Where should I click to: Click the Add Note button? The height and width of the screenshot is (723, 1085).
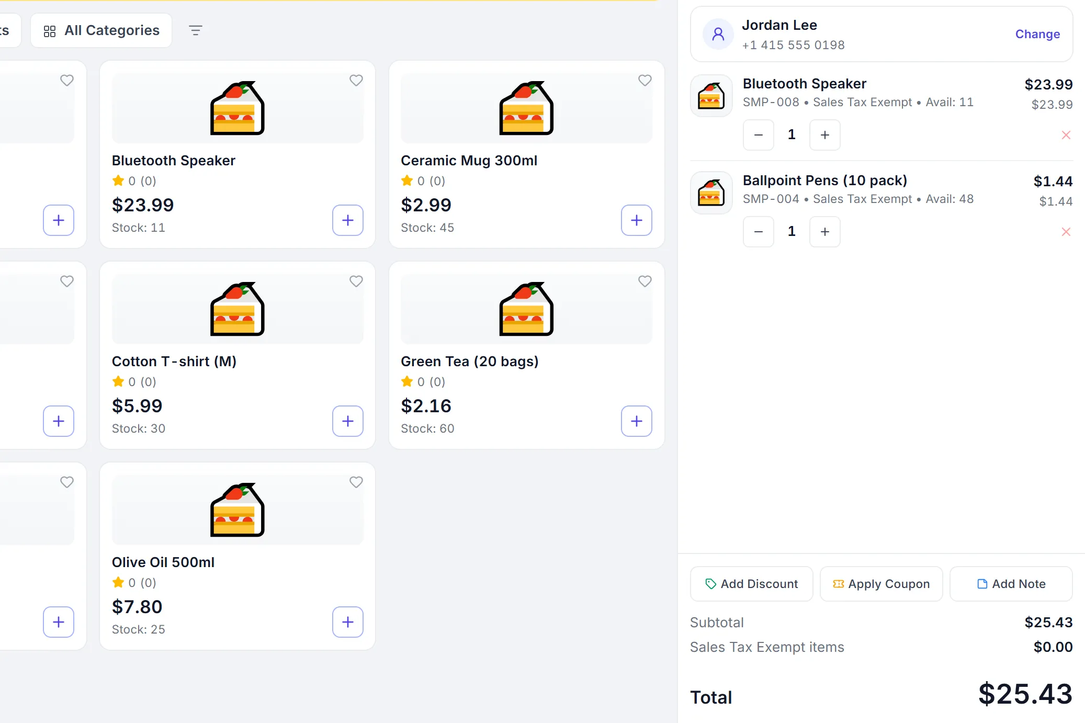tap(1011, 584)
